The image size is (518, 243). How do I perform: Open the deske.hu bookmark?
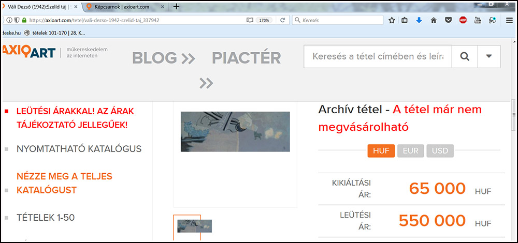point(12,32)
